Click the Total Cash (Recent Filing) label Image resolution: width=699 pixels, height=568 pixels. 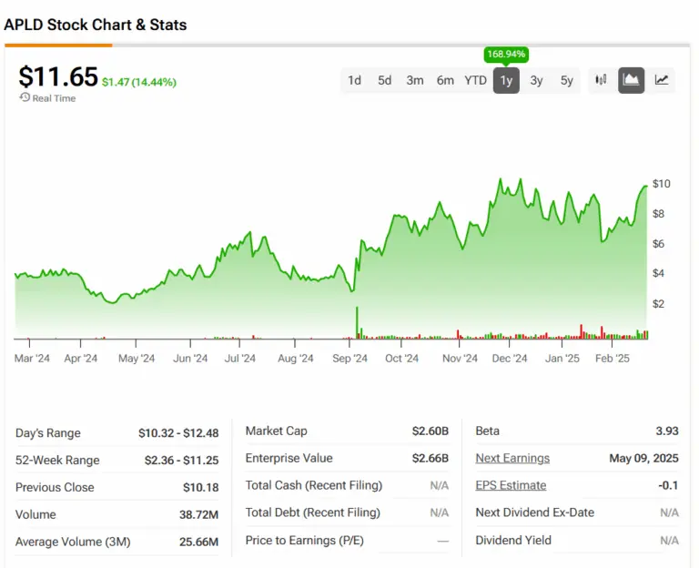pos(314,485)
